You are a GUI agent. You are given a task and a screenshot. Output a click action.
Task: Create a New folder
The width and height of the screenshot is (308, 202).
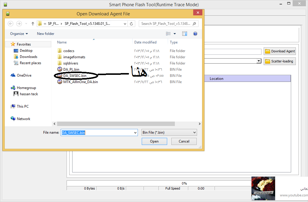[46, 34]
